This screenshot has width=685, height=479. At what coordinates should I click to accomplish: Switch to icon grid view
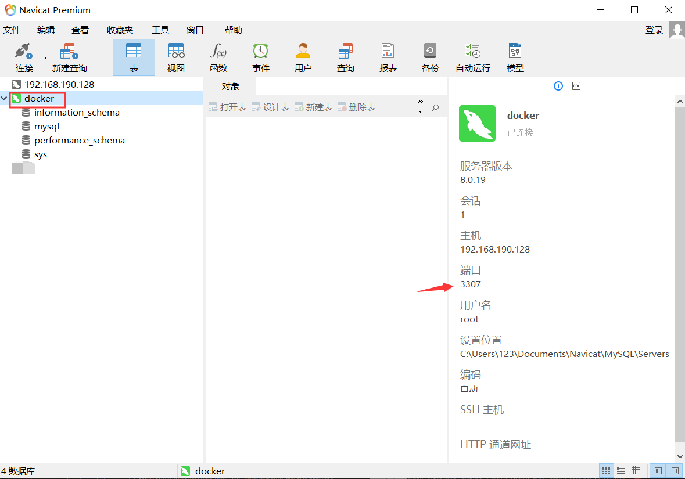click(x=606, y=471)
